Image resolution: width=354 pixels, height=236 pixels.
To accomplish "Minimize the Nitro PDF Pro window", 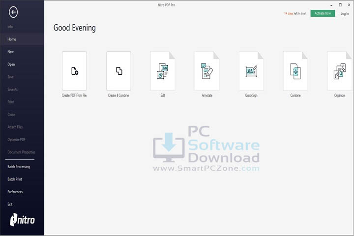I will click(x=331, y=5).
